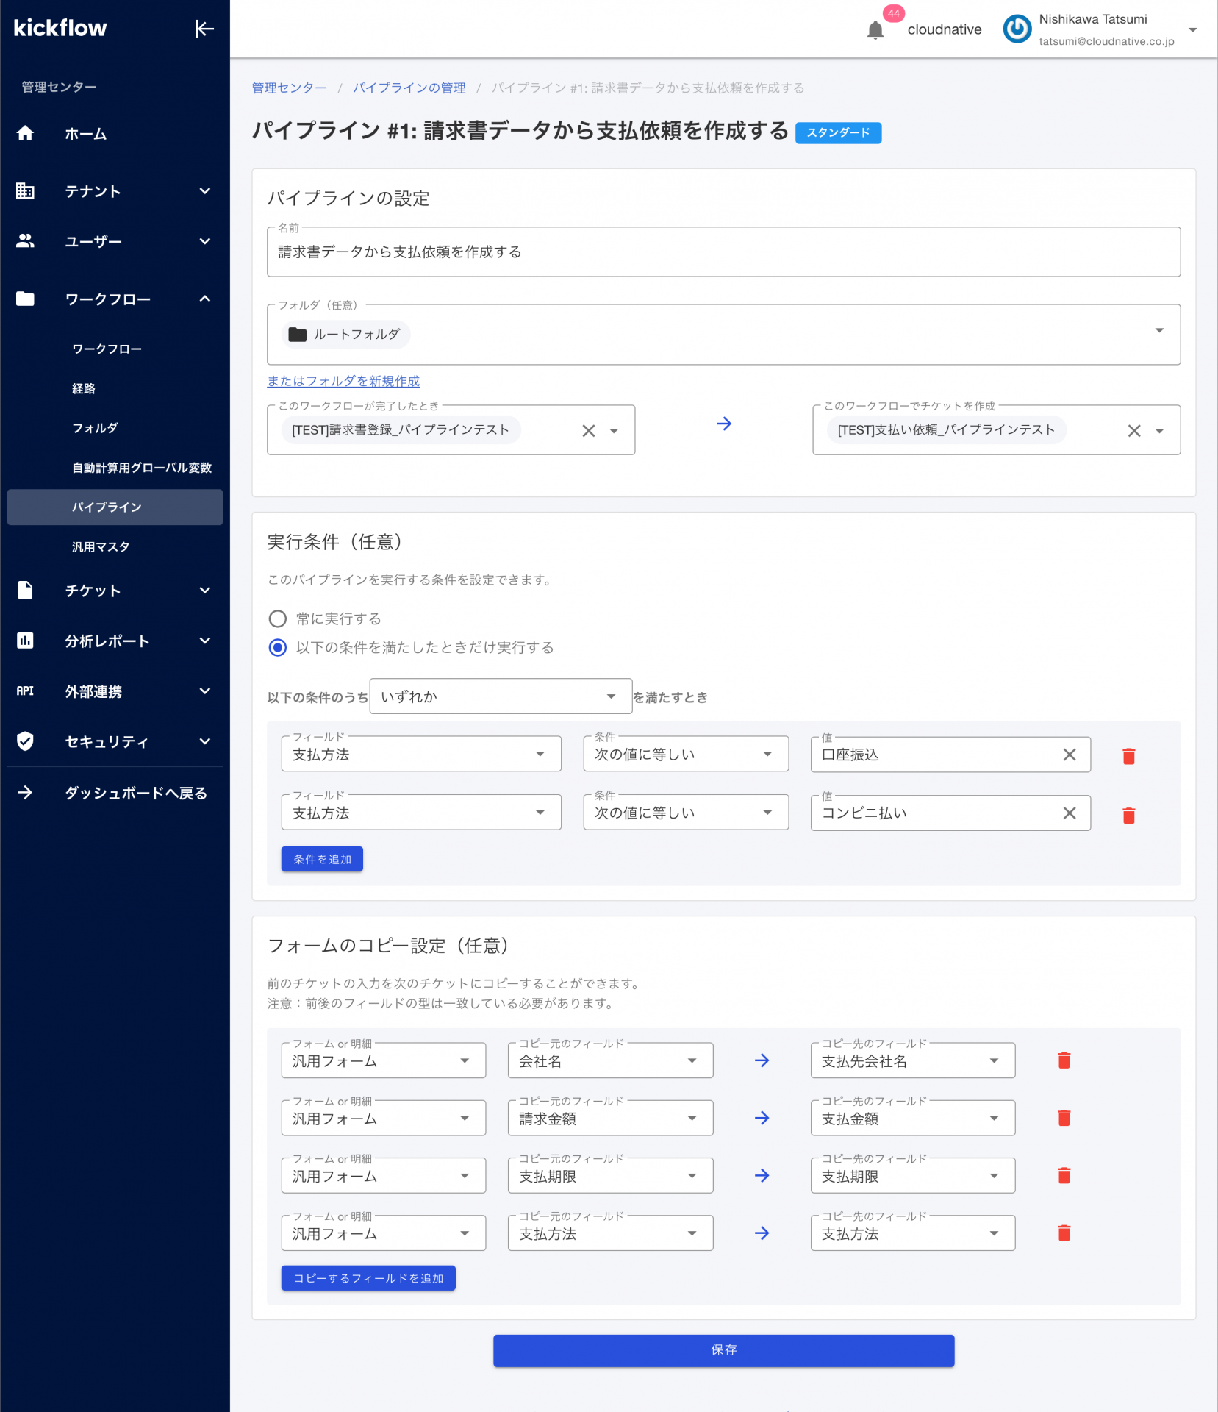Click the 条件を追加 button
Image resolution: width=1218 pixels, height=1412 pixels.
click(x=321, y=858)
